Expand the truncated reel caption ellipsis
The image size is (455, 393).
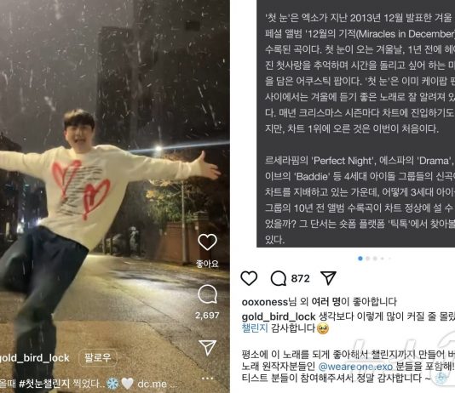(172, 384)
